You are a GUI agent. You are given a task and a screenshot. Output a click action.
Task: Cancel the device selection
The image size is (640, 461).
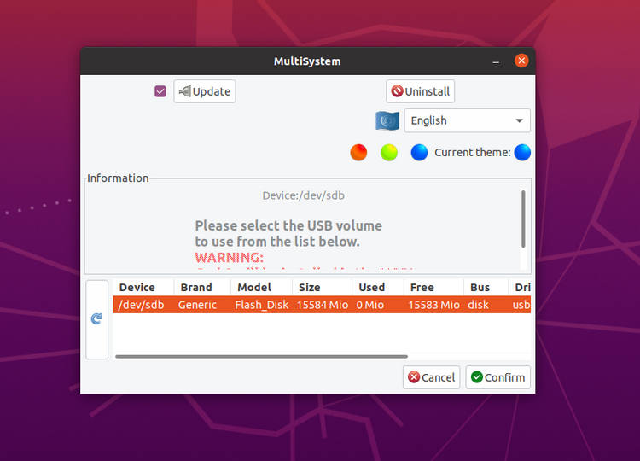click(x=432, y=377)
